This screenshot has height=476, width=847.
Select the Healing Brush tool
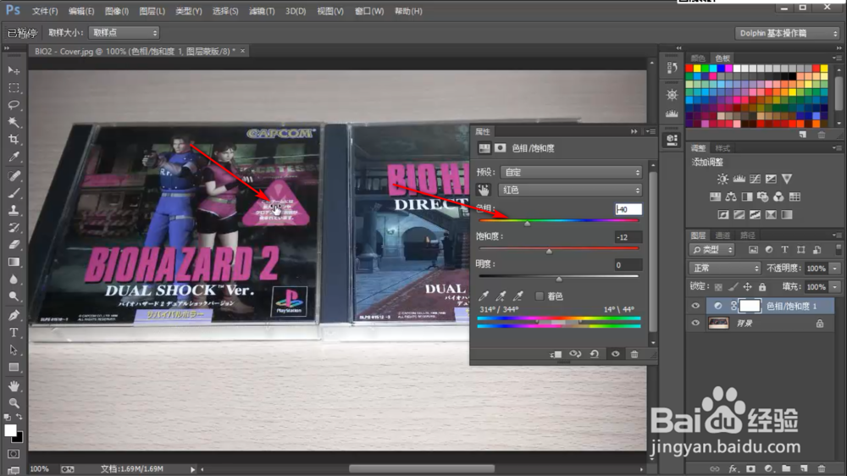(x=14, y=175)
